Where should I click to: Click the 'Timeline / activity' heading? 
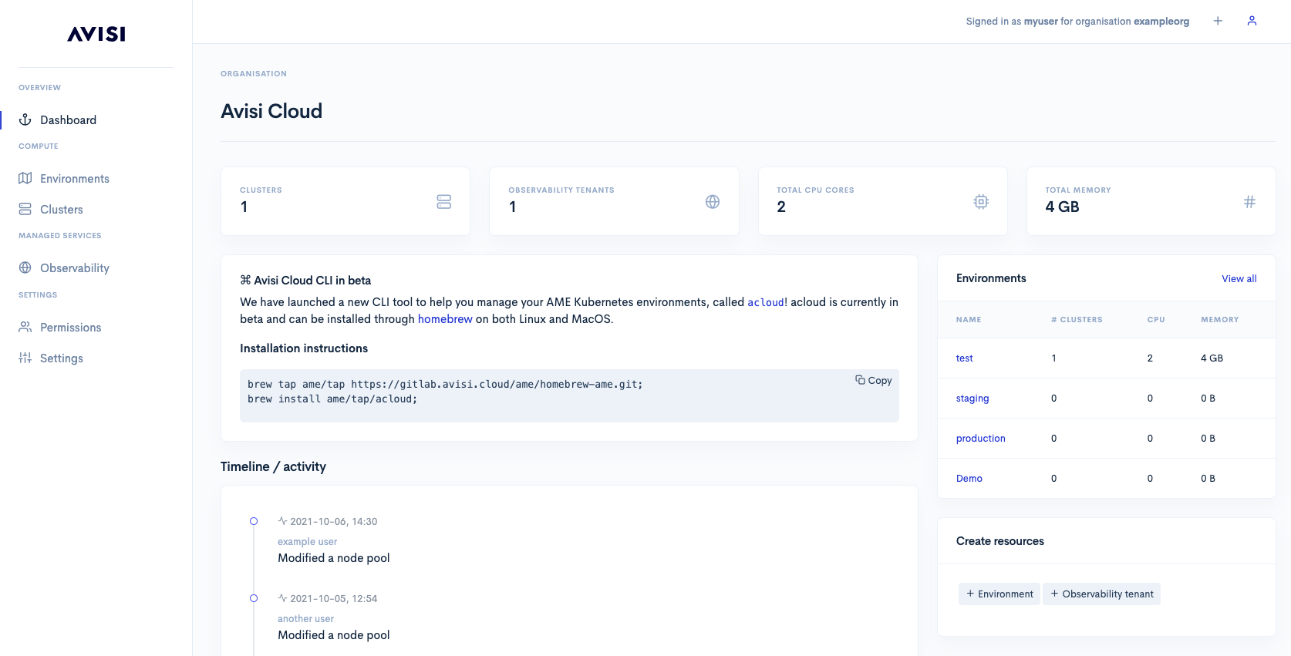273,466
